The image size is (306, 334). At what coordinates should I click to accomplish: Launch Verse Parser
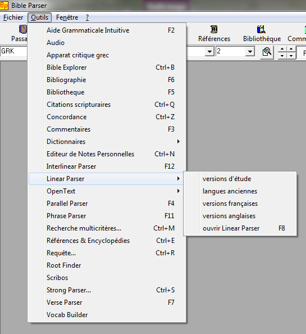107,303
